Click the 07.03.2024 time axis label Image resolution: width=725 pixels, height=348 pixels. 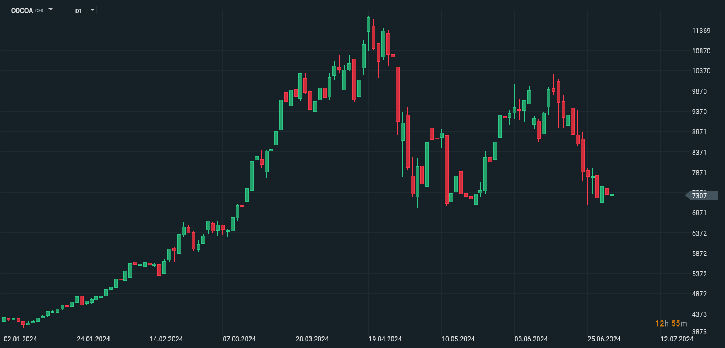point(239,339)
